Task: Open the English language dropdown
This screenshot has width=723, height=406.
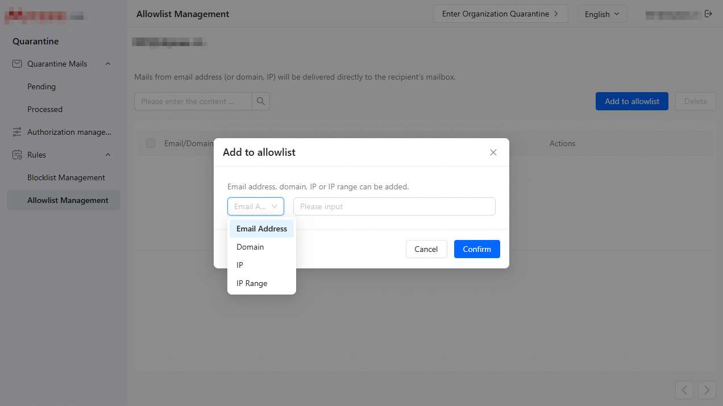Action: point(602,14)
